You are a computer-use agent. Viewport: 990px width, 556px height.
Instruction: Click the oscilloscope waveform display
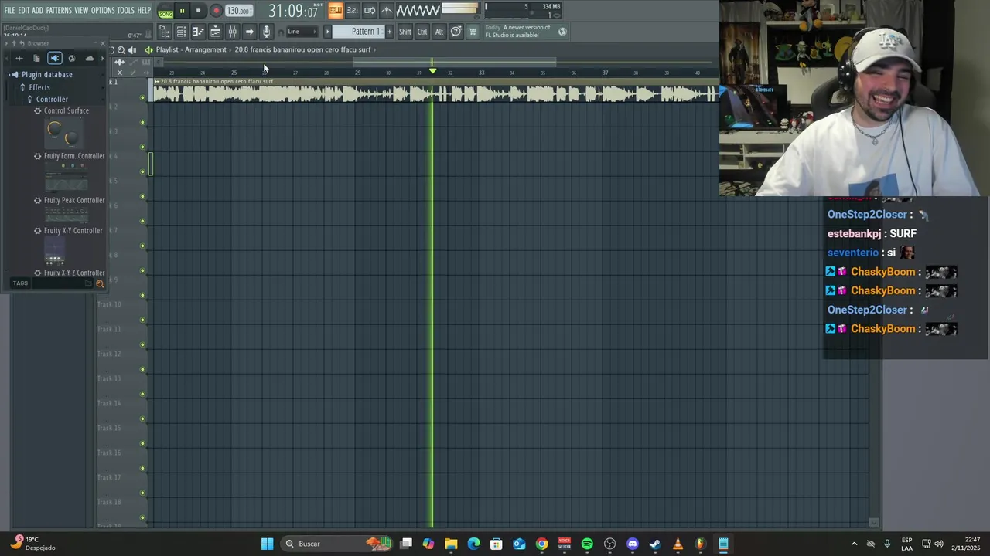click(x=418, y=11)
